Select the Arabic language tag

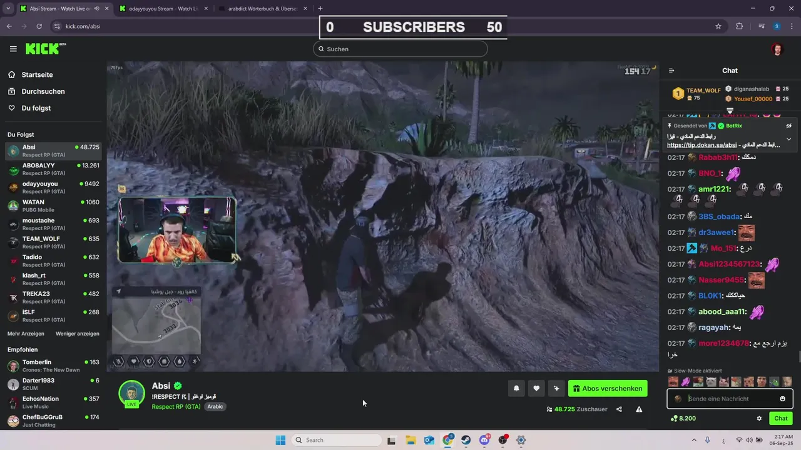click(215, 406)
